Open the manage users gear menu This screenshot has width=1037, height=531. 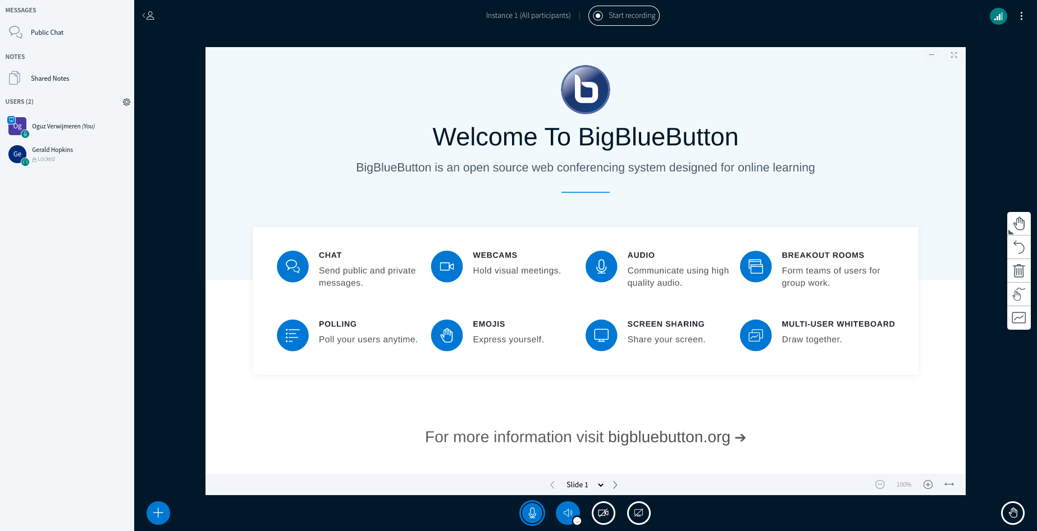pyautogui.click(x=126, y=102)
